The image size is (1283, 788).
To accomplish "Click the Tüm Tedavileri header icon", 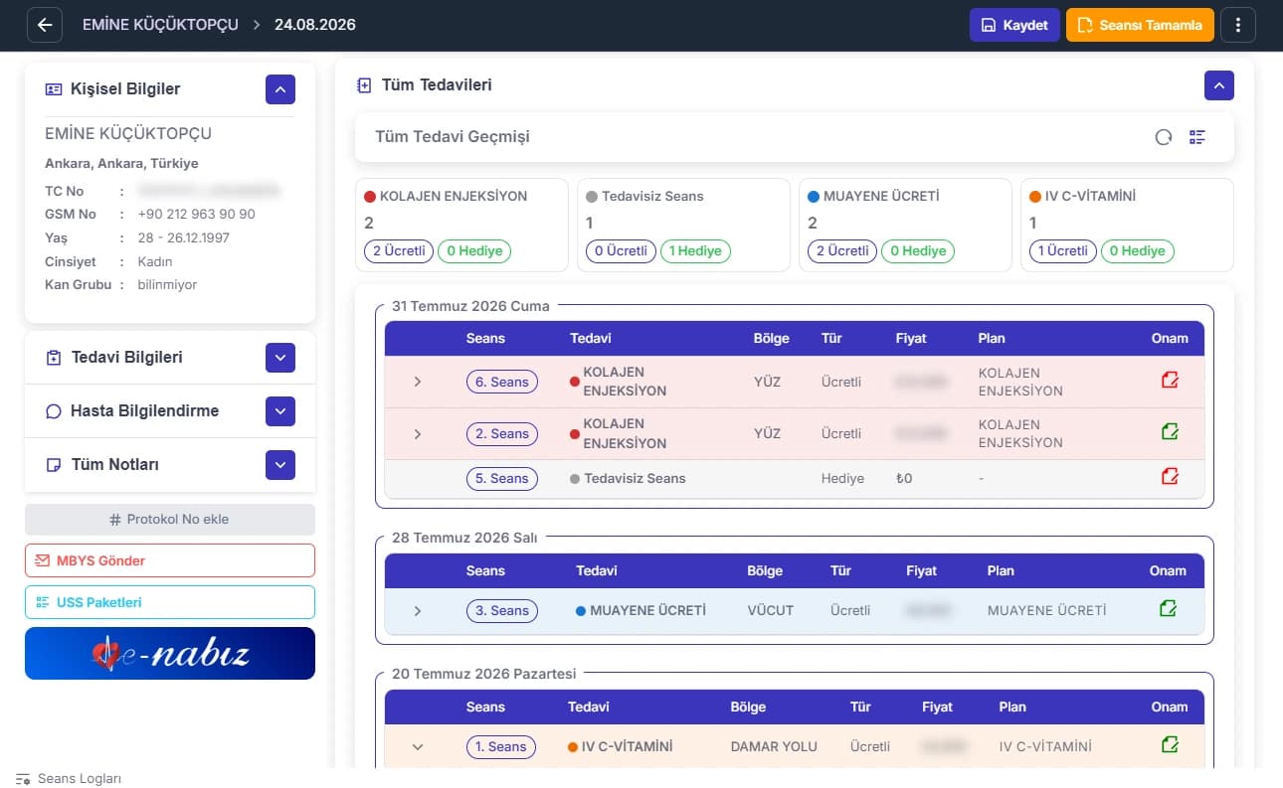I will [x=364, y=85].
